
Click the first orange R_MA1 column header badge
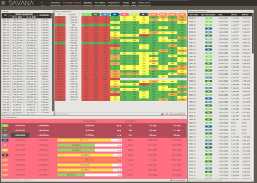point(153,14)
